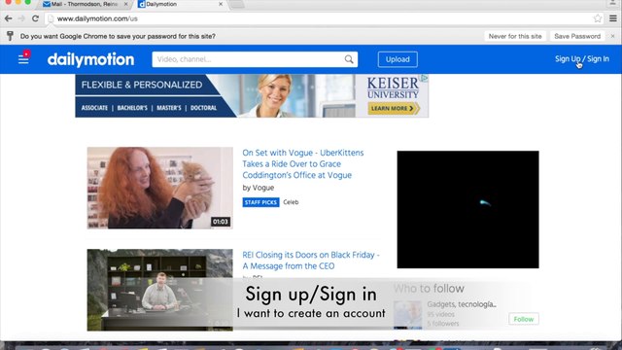This screenshot has width=622, height=350.
Task: Click the browser forward arrow
Action: coord(21,18)
